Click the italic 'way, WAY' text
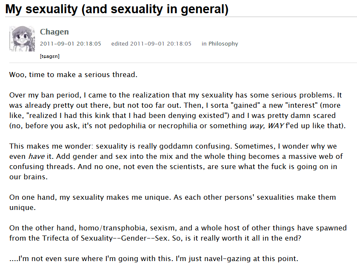 pyautogui.click(x=267, y=126)
